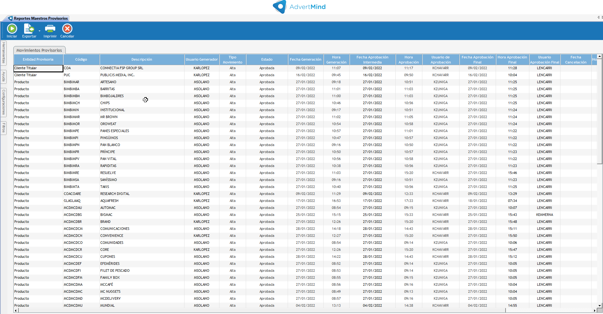603x314 pixels.
Task: Select the 'BIMBIMPV' code cell
Action: click(81, 159)
